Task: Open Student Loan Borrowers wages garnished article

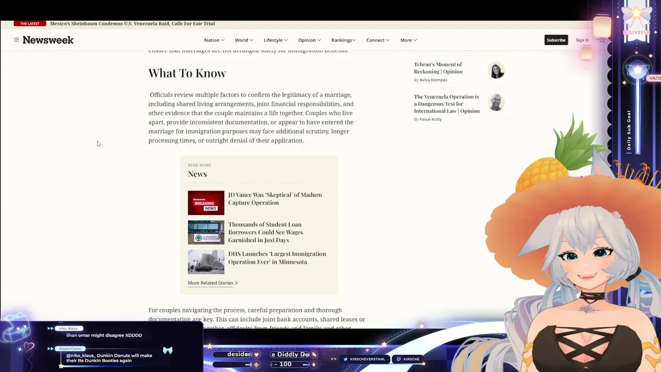Action: (265, 232)
